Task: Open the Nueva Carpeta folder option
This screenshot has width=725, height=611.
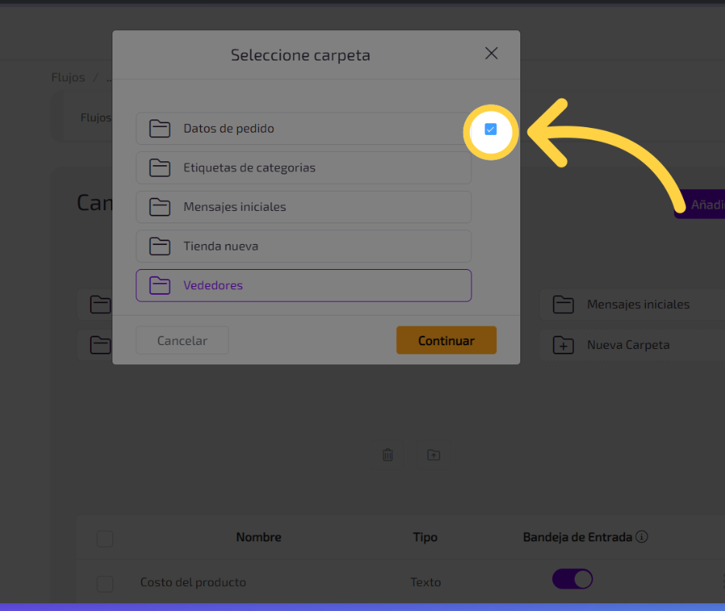Action: point(627,345)
